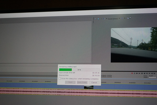Toggle Preview on External Monitor icon
Viewport: 157px width, 105px height.
[98, 19]
